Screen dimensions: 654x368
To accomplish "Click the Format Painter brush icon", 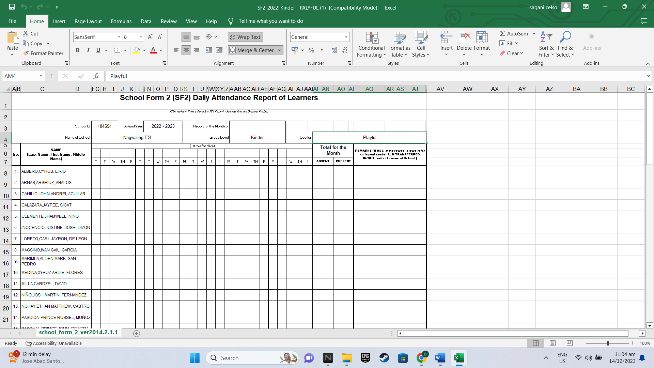I will pyautogui.click(x=26, y=53).
